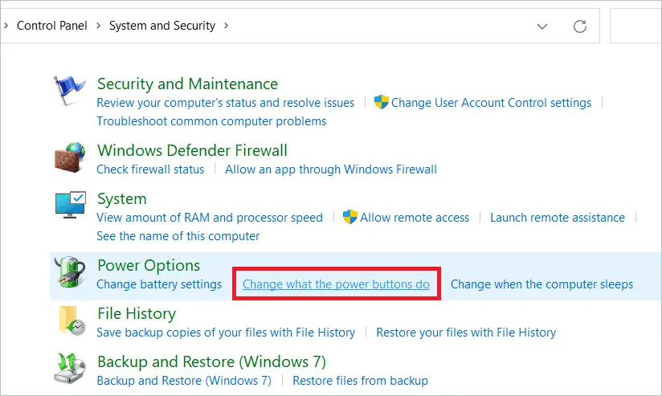The width and height of the screenshot is (662, 396).
Task: Click the System monitor icon
Action: point(70,205)
